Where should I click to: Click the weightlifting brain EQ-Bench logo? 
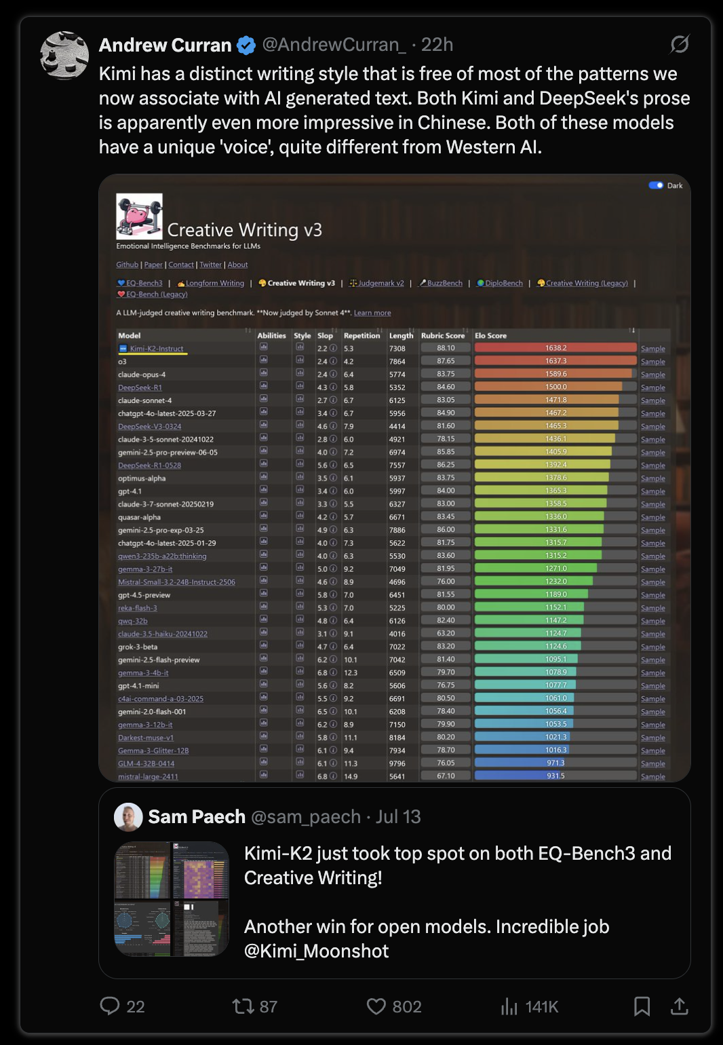[139, 216]
